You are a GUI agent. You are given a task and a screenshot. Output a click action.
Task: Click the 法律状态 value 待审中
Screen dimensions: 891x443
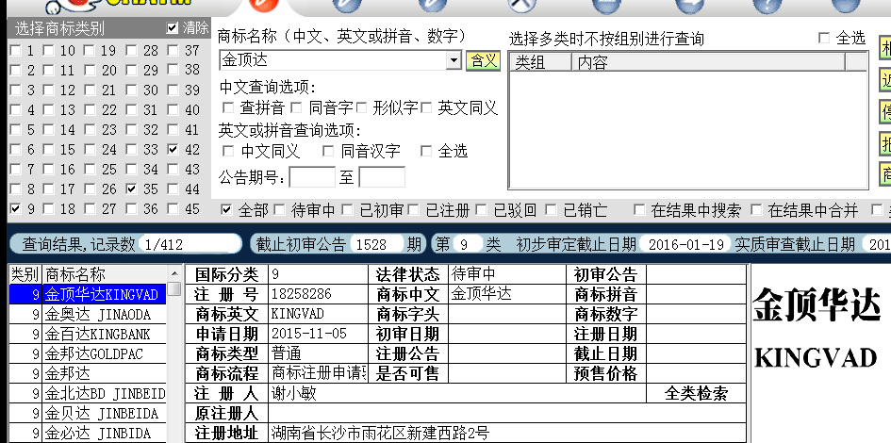[x=473, y=274]
